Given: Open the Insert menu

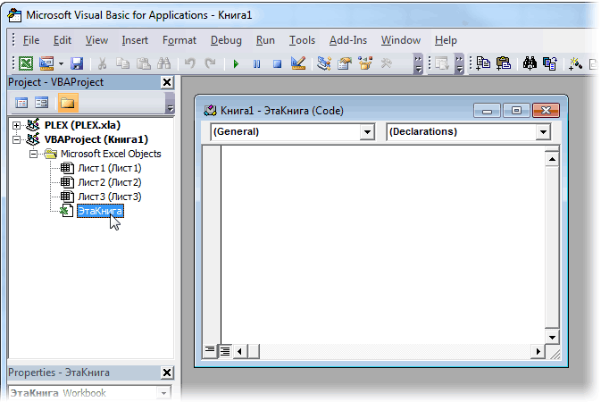Looking at the screenshot, I should 135,40.
